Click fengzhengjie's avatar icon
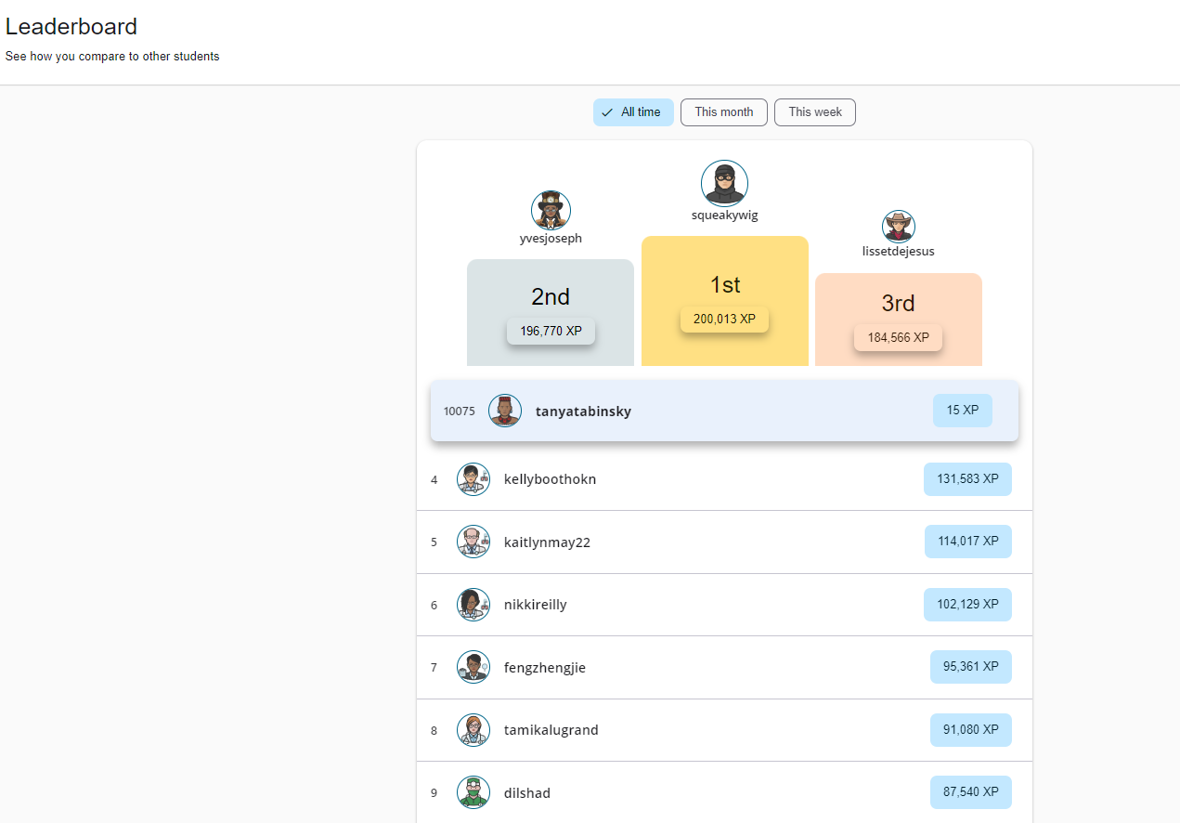This screenshot has width=1180, height=823. click(x=473, y=667)
